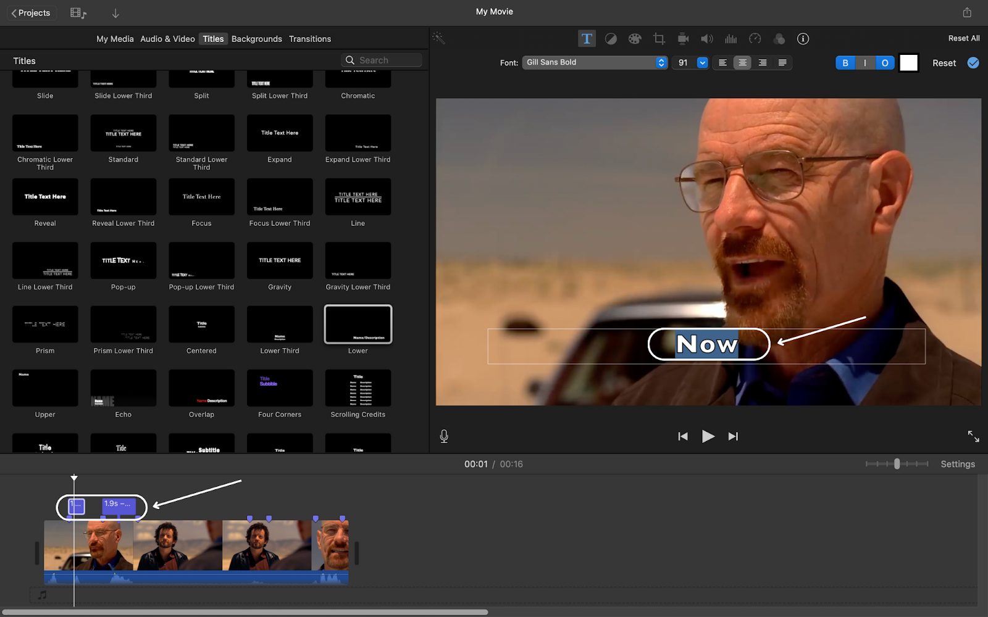Click the horizontal timeline scrollbar
This screenshot has height=617, width=988.
coord(245,612)
